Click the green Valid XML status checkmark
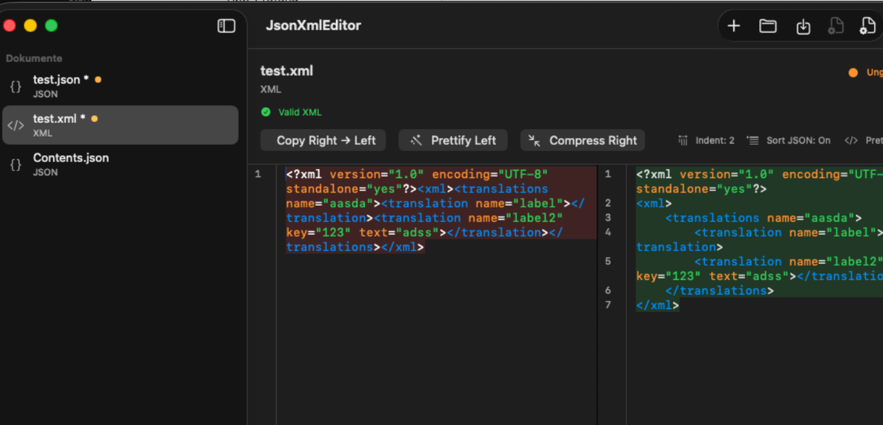This screenshot has width=883, height=425. click(266, 111)
